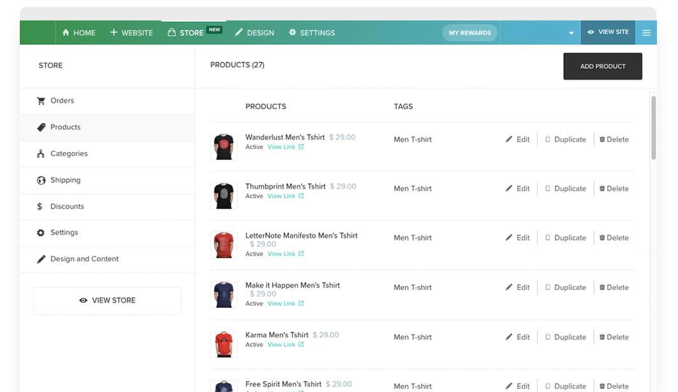Click the Make it Happen Men's Tshirt name

[x=293, y=286]
